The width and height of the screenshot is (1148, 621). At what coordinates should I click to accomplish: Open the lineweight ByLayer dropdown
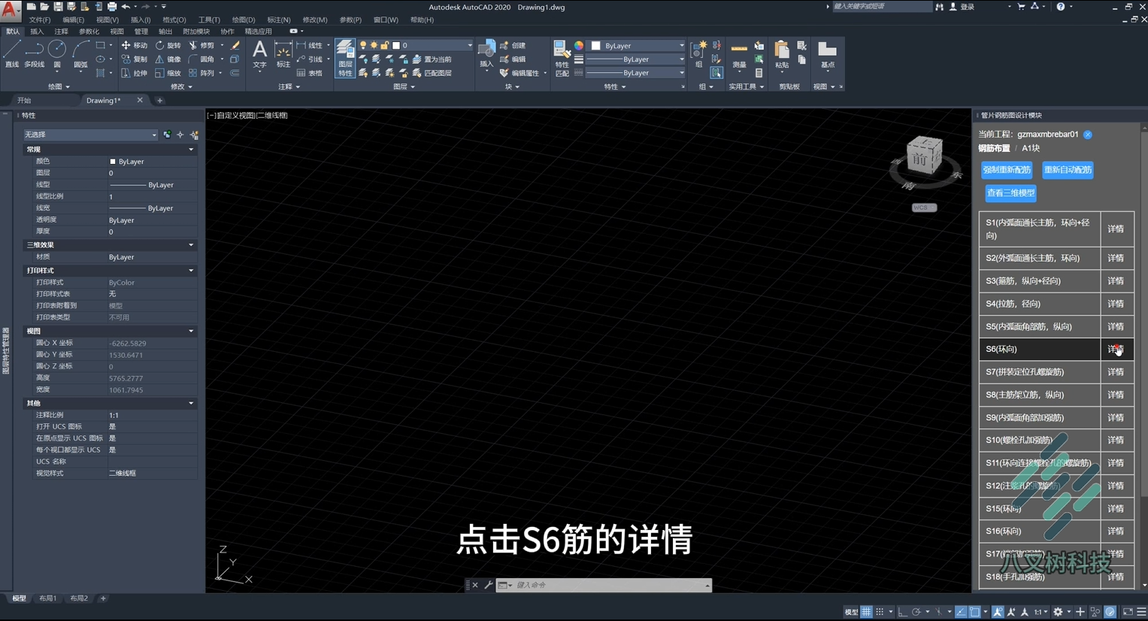click(636, 59)
